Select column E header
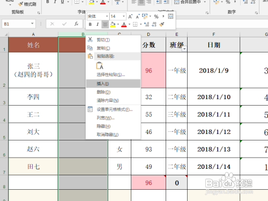The height and width of the screenshot is (201, 268). [x=177, y=34]
